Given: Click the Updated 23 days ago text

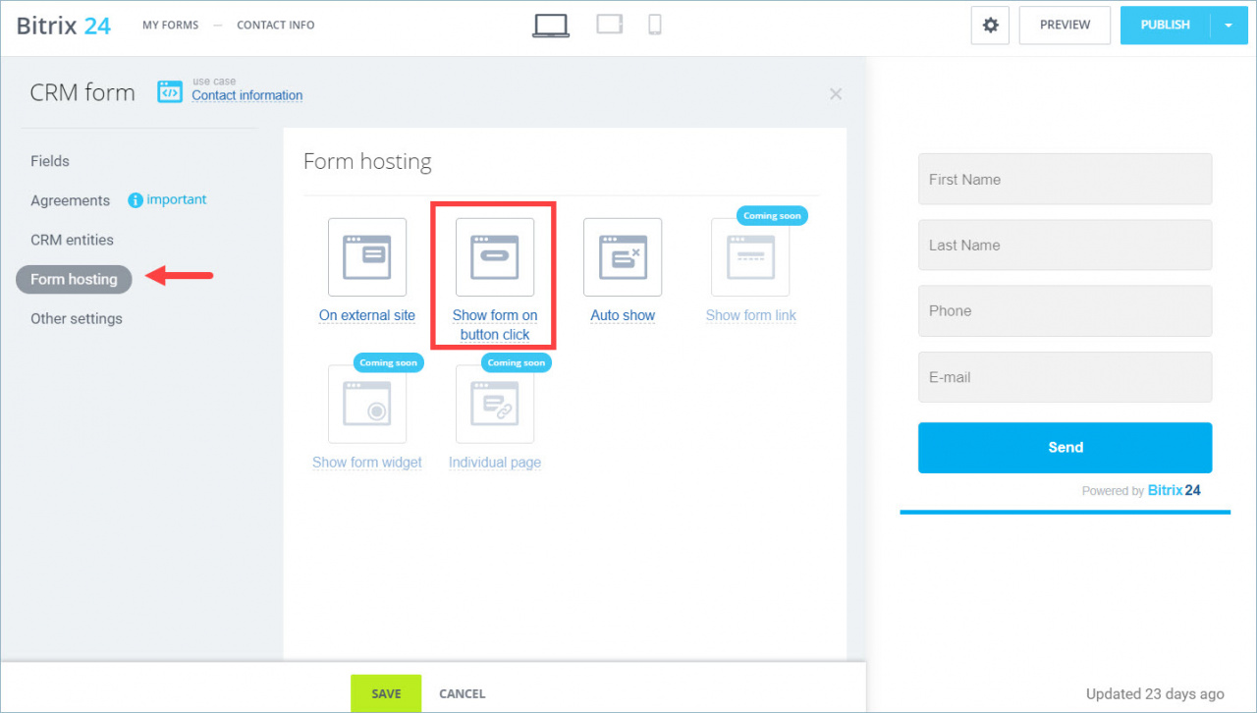Looking at the screenshot, I should [1155, 693].
